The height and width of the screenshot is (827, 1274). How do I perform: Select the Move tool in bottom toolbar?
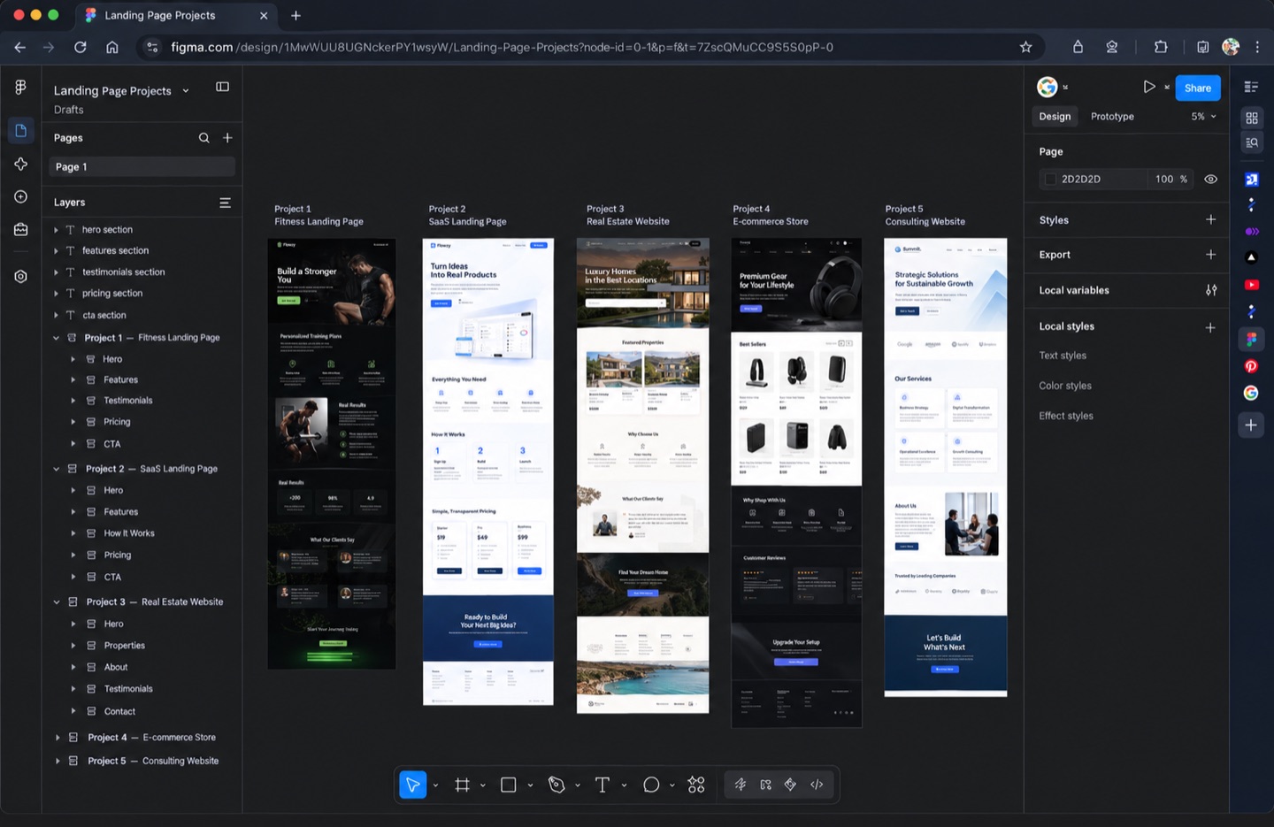[x=412, y=785]
